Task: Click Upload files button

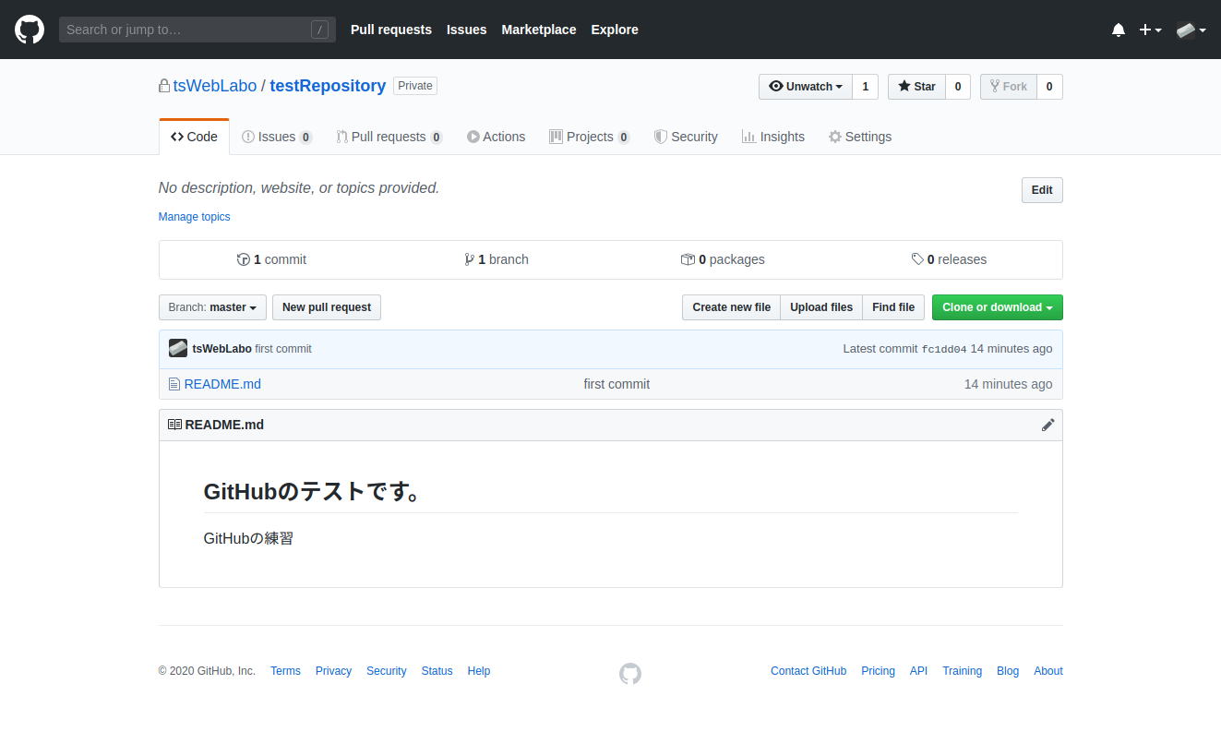Action: point(821,307)
